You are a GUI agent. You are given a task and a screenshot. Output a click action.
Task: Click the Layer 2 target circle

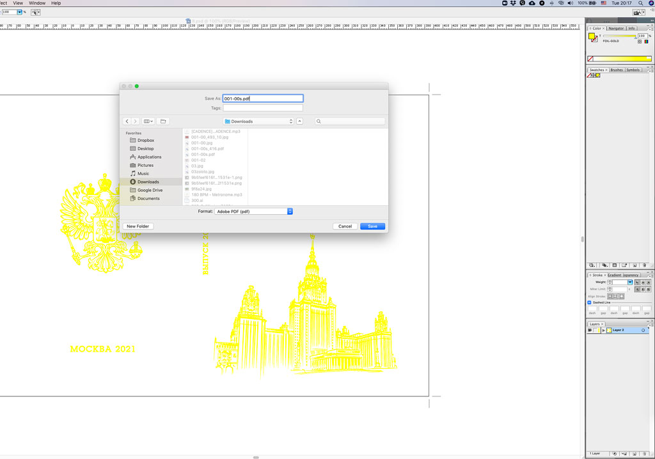coord(643,331)
